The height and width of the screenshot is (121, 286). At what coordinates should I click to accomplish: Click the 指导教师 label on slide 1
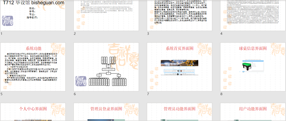pos(32,18)
